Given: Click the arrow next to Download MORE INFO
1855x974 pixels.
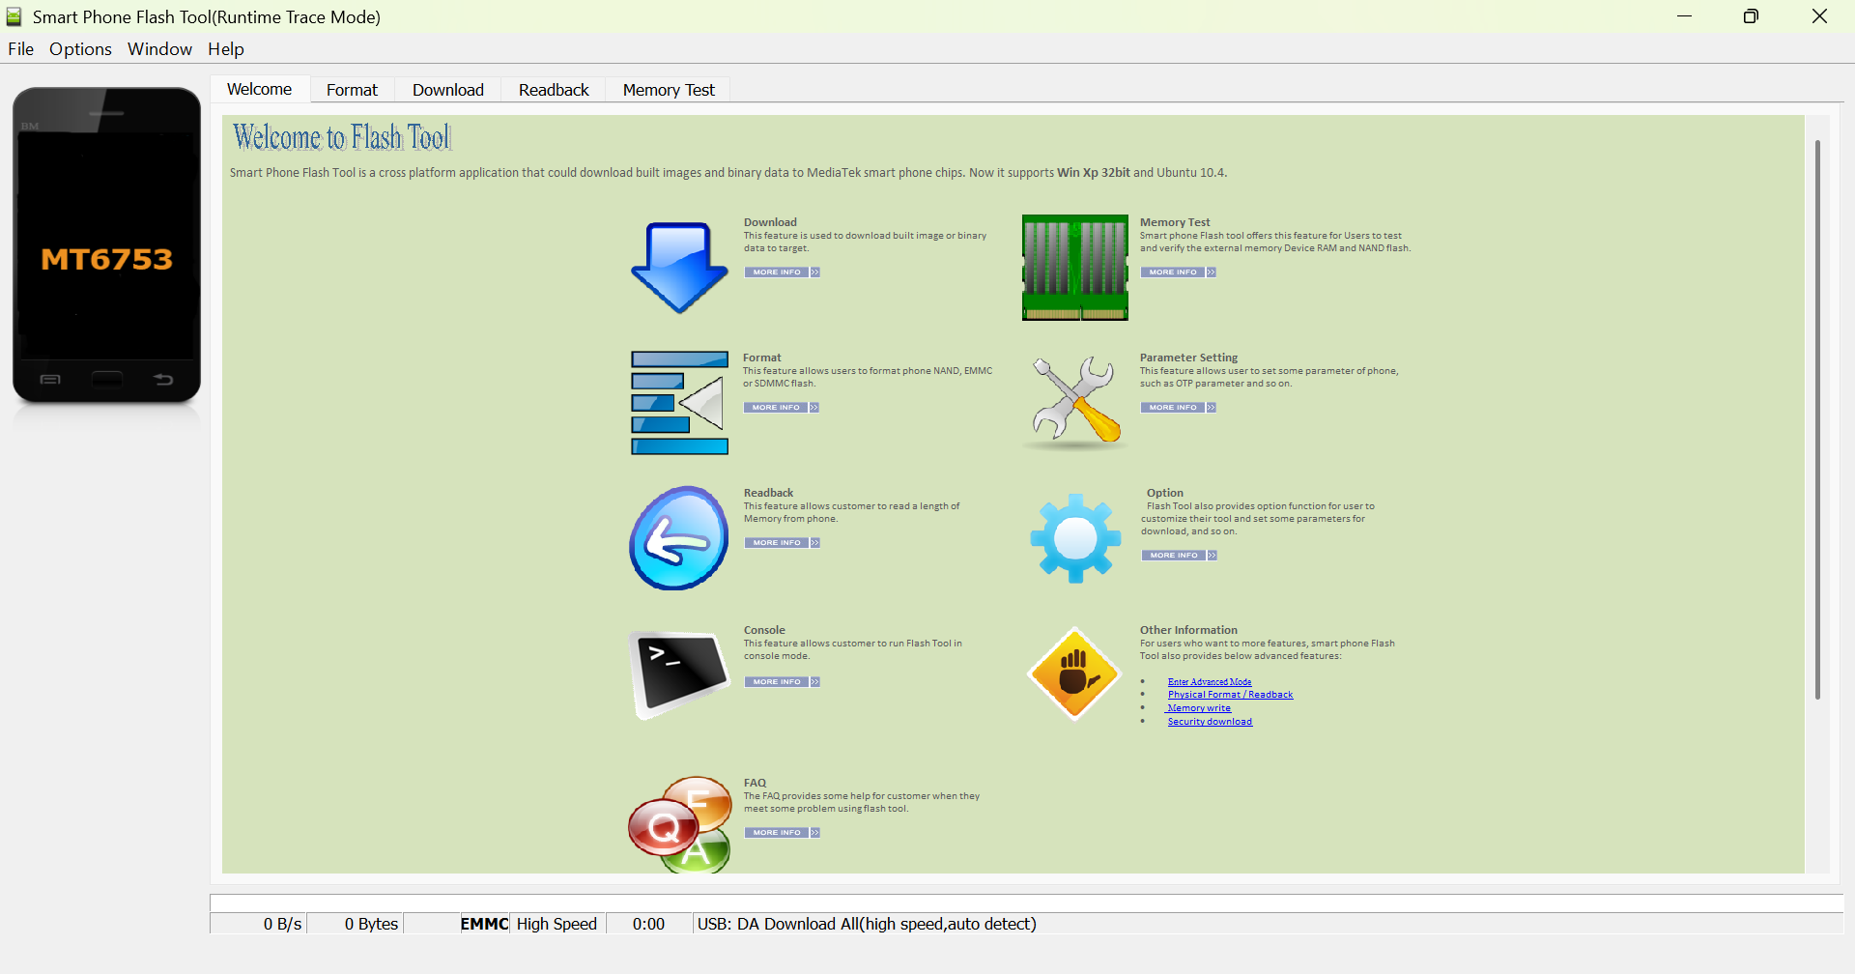Looking at the screenshot, I should coord(815,272).
